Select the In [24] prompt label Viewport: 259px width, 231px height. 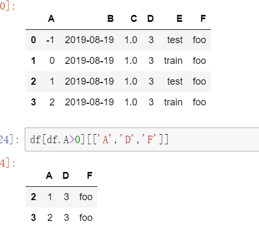[x=9, y=139]
